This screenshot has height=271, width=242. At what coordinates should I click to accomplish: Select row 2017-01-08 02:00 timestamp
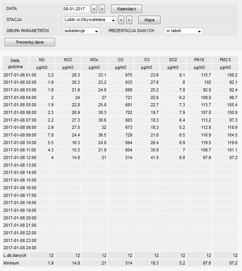click(20, 82)
